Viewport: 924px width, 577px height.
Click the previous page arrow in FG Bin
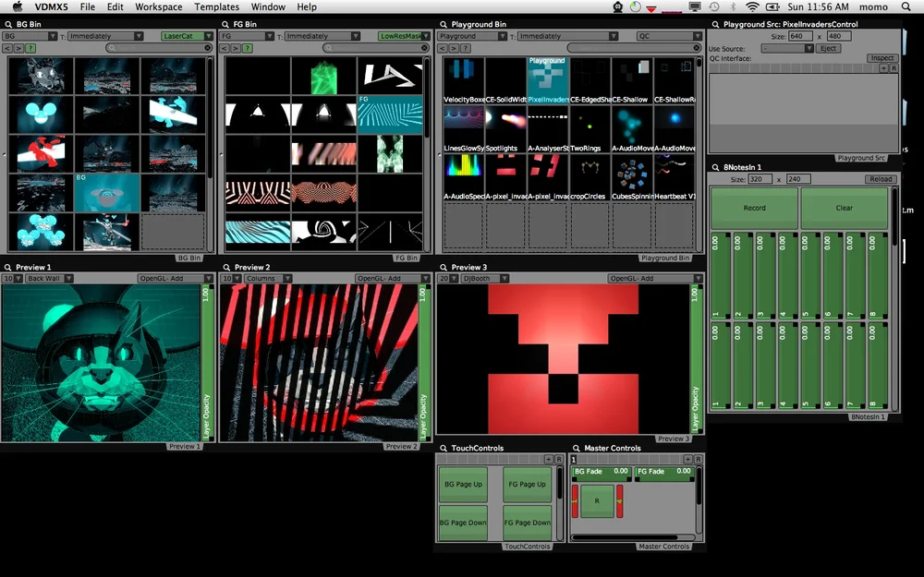tap(224, 48)
